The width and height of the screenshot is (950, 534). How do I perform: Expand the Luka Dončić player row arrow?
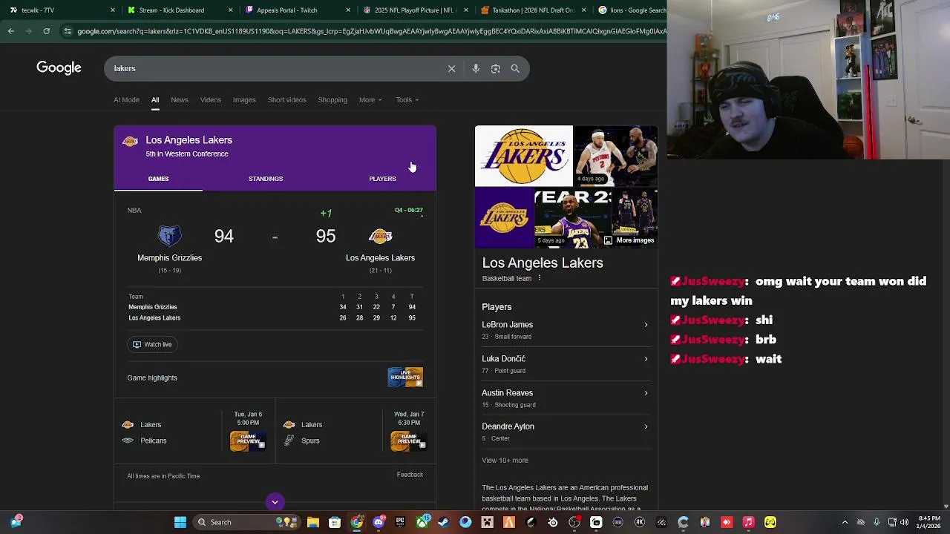(x=646, y=359)
